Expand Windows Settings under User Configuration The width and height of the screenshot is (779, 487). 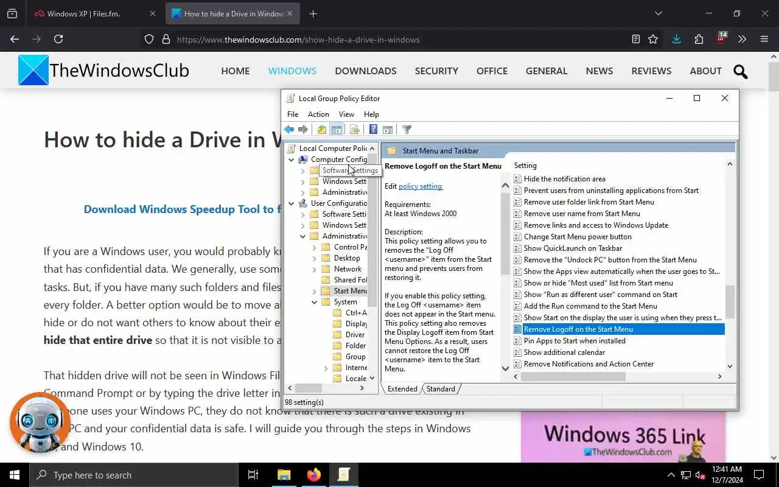point(303,225)
